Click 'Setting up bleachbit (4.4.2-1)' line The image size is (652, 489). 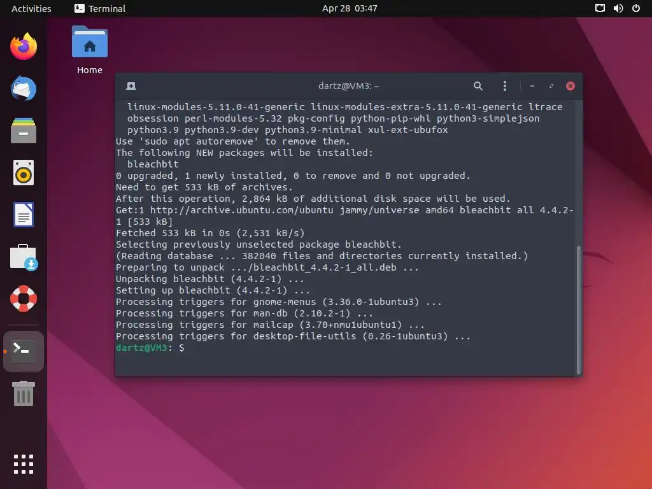pyautogui.click(x=213, y=290)
